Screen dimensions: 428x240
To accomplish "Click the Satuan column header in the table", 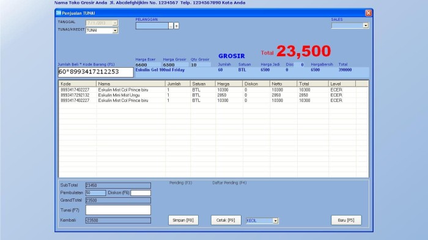I will (203, 84).
